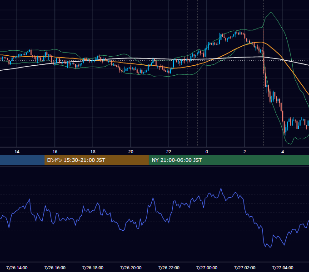Screen dimensions: 309x272
Task: Click the 14 hour label on price chart axis
Action: [17, 152]
